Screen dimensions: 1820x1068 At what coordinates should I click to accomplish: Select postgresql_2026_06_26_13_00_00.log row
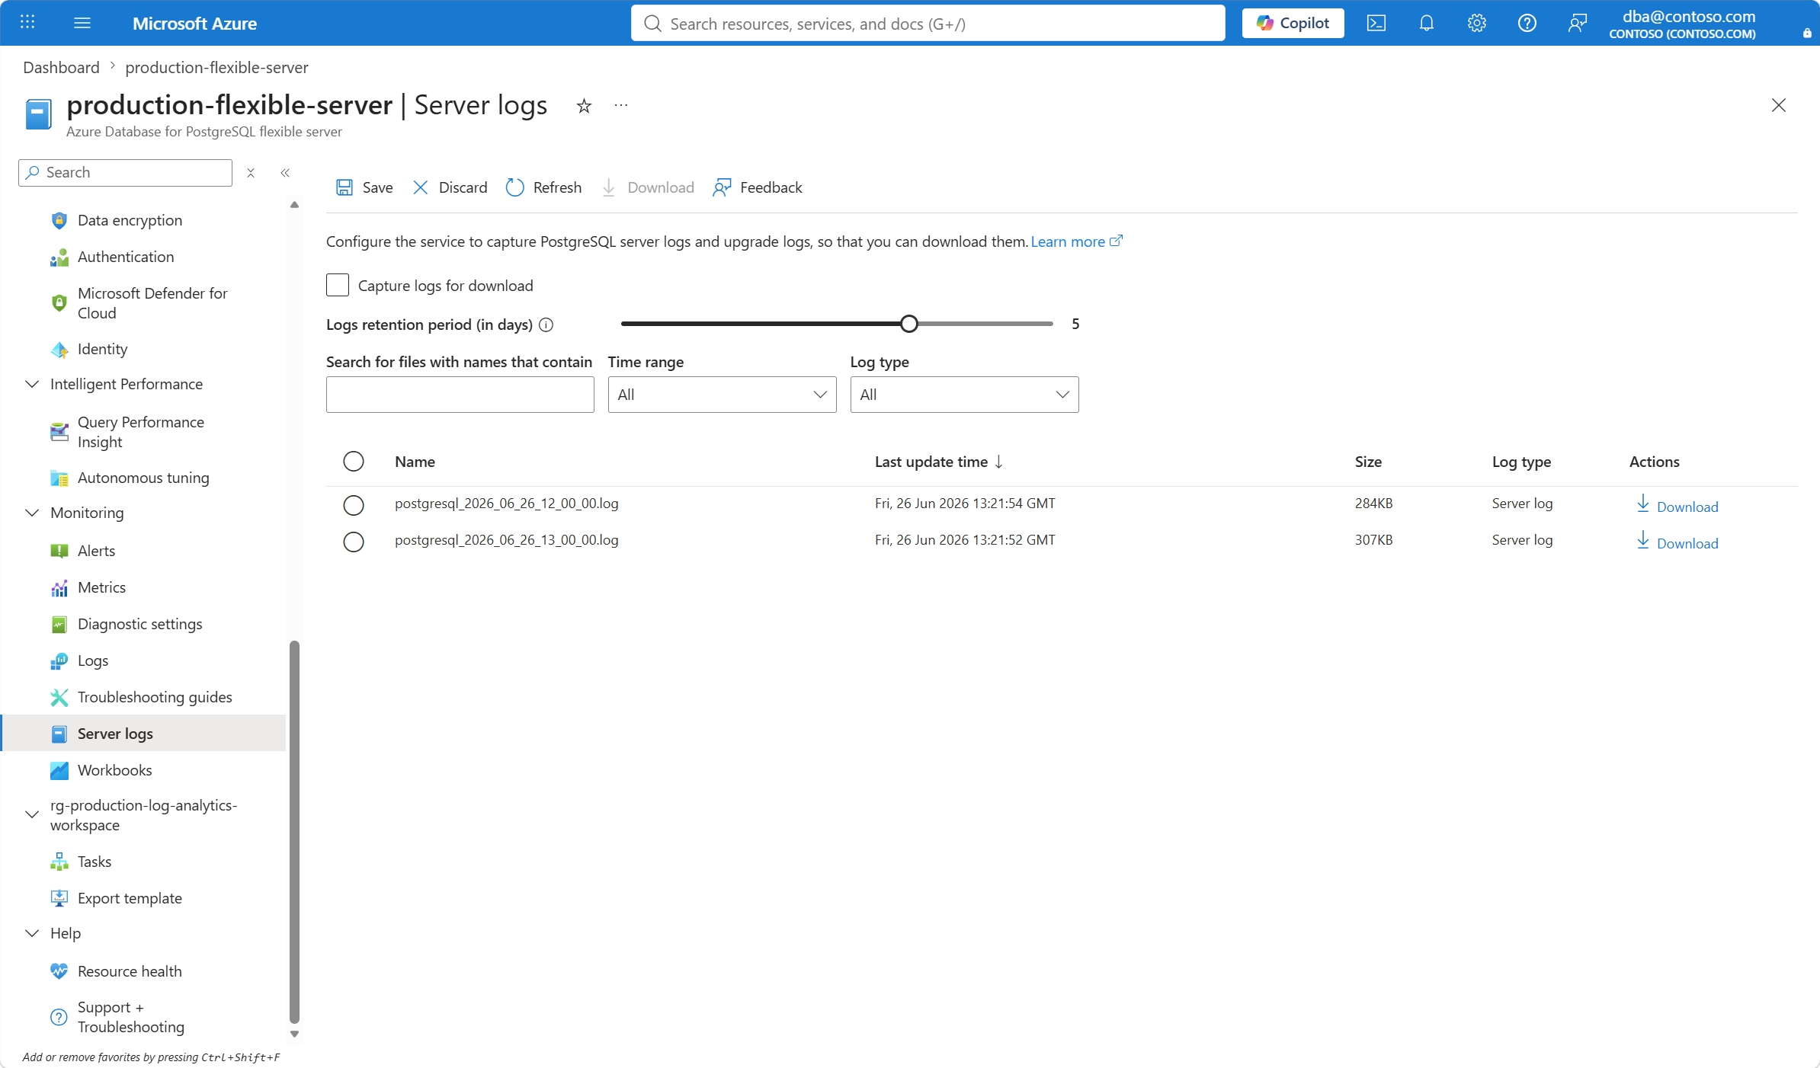point(354,542)
